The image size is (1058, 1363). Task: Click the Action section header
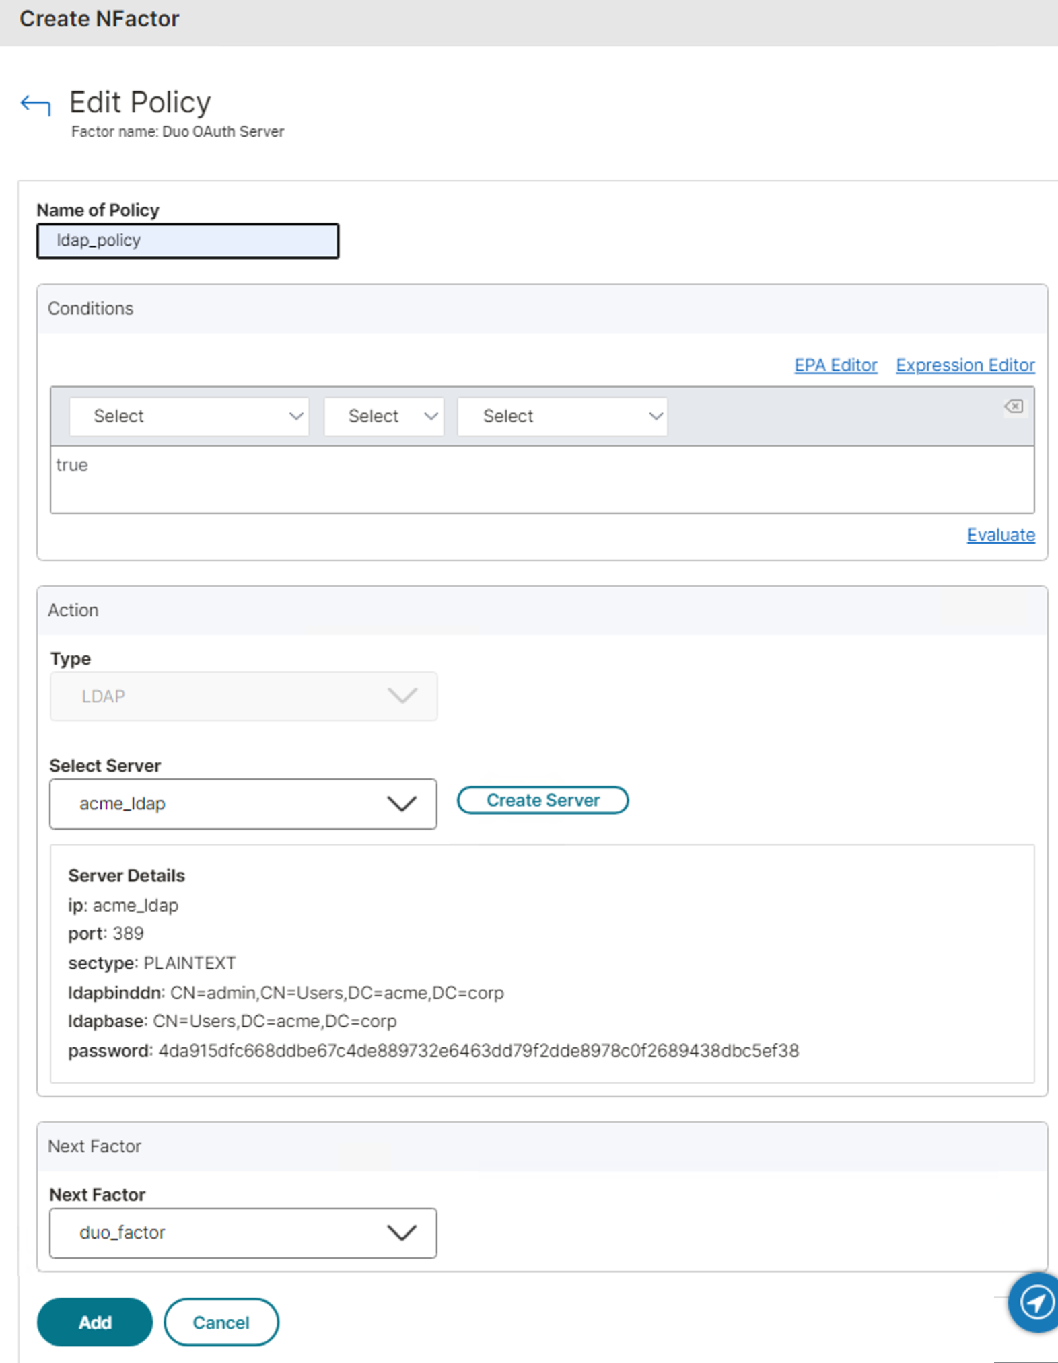tap(73, 610)
